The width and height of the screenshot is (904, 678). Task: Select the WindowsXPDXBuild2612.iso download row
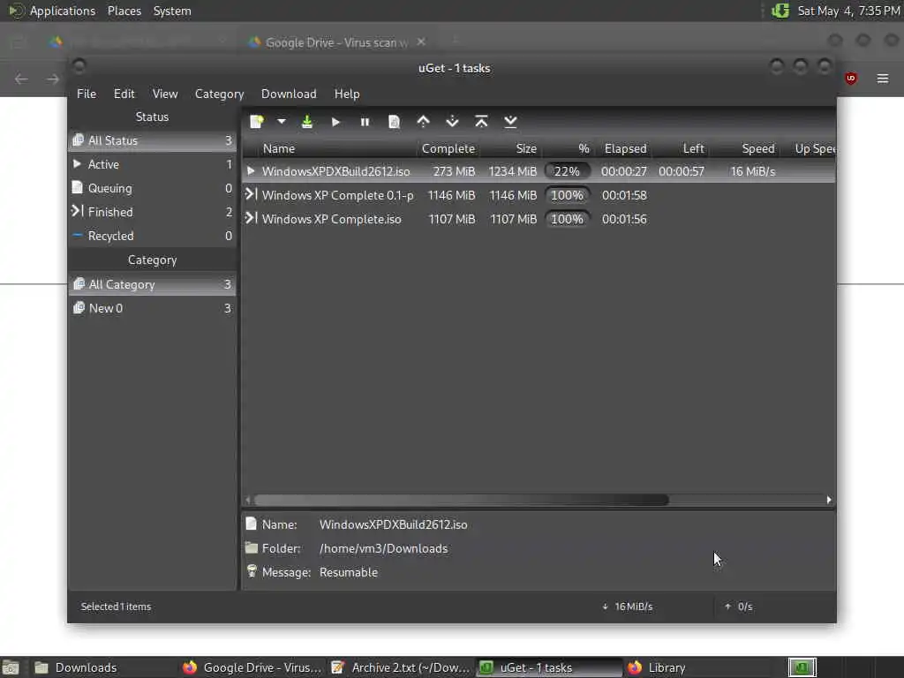539,171
